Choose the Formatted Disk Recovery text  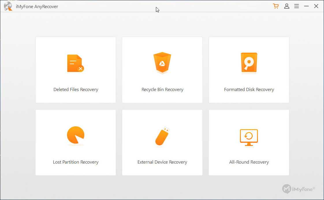(x=249, y=90)
